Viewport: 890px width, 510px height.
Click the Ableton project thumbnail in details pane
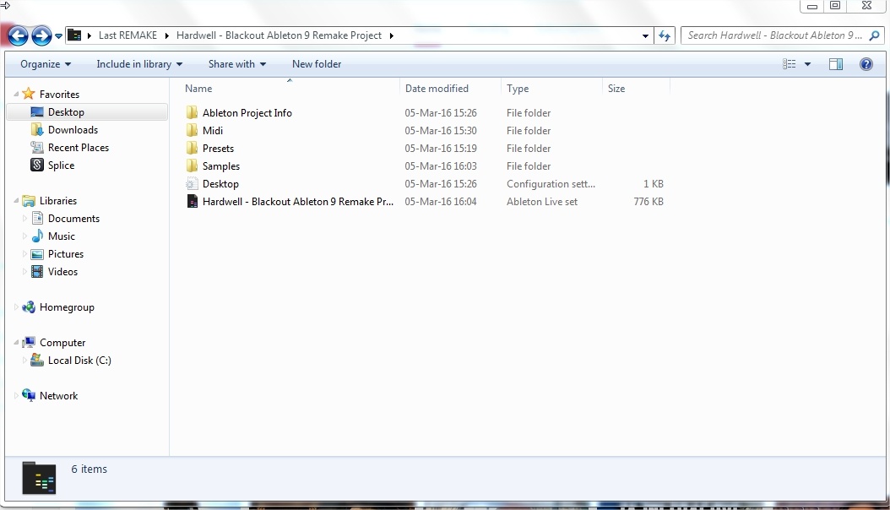(x=39, y=478)
